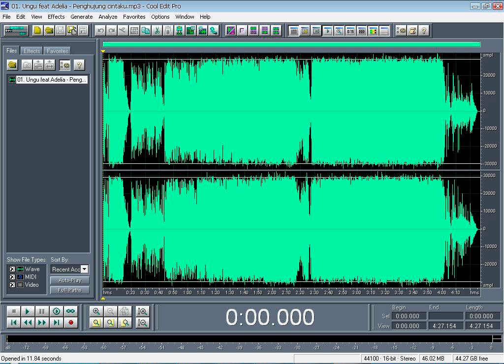
Task: Click the Stop transport button
Action: (x=14, y=311)
